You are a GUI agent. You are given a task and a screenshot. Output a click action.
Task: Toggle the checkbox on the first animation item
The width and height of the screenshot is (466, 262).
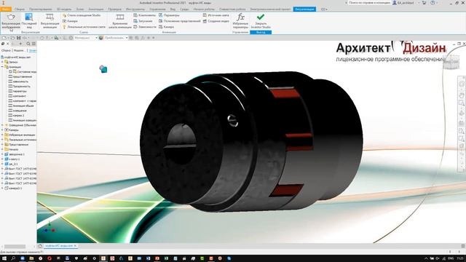pyautogui.click(x=10, y=72)
